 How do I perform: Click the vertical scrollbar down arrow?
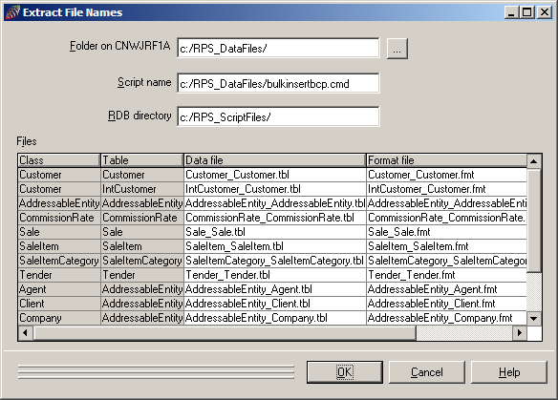[x=533, y=318]
